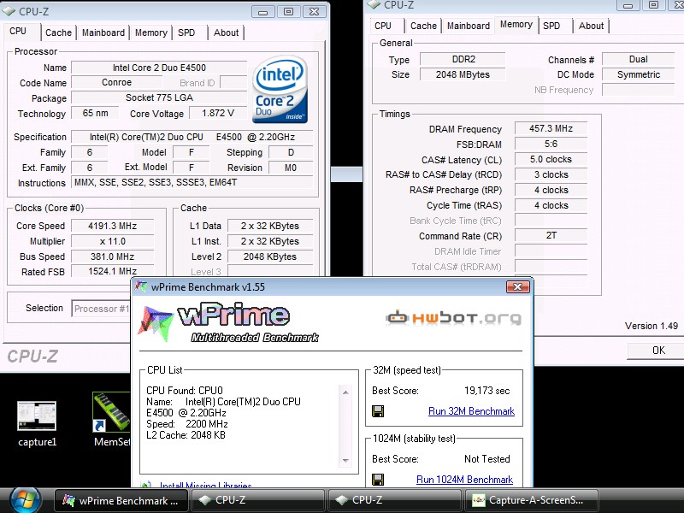
Task: Click Package value Socket 775 LGA
Action: 159,97
